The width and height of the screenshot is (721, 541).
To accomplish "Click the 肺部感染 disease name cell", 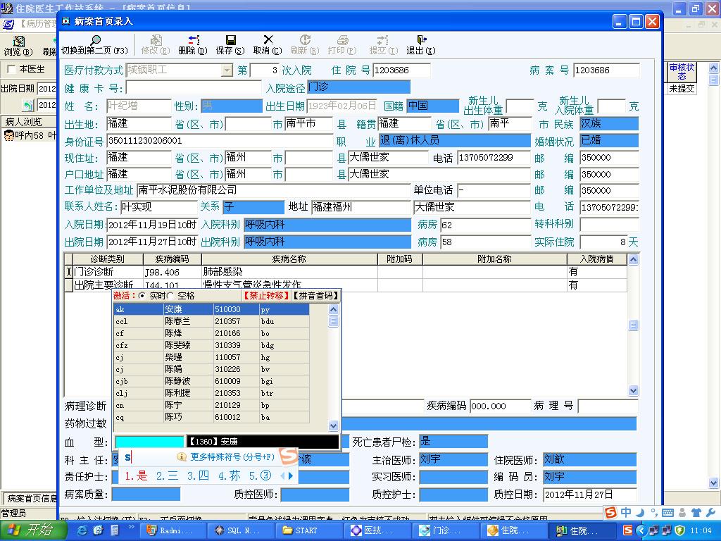I will (289, 272).
